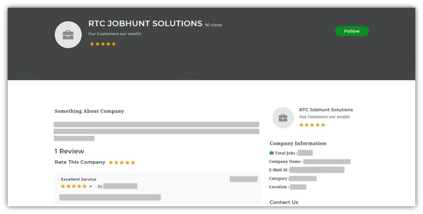The width and height of the screenshot is (423, 214).
Task: Click the "1 Review" heading
Action: (69, 151)
